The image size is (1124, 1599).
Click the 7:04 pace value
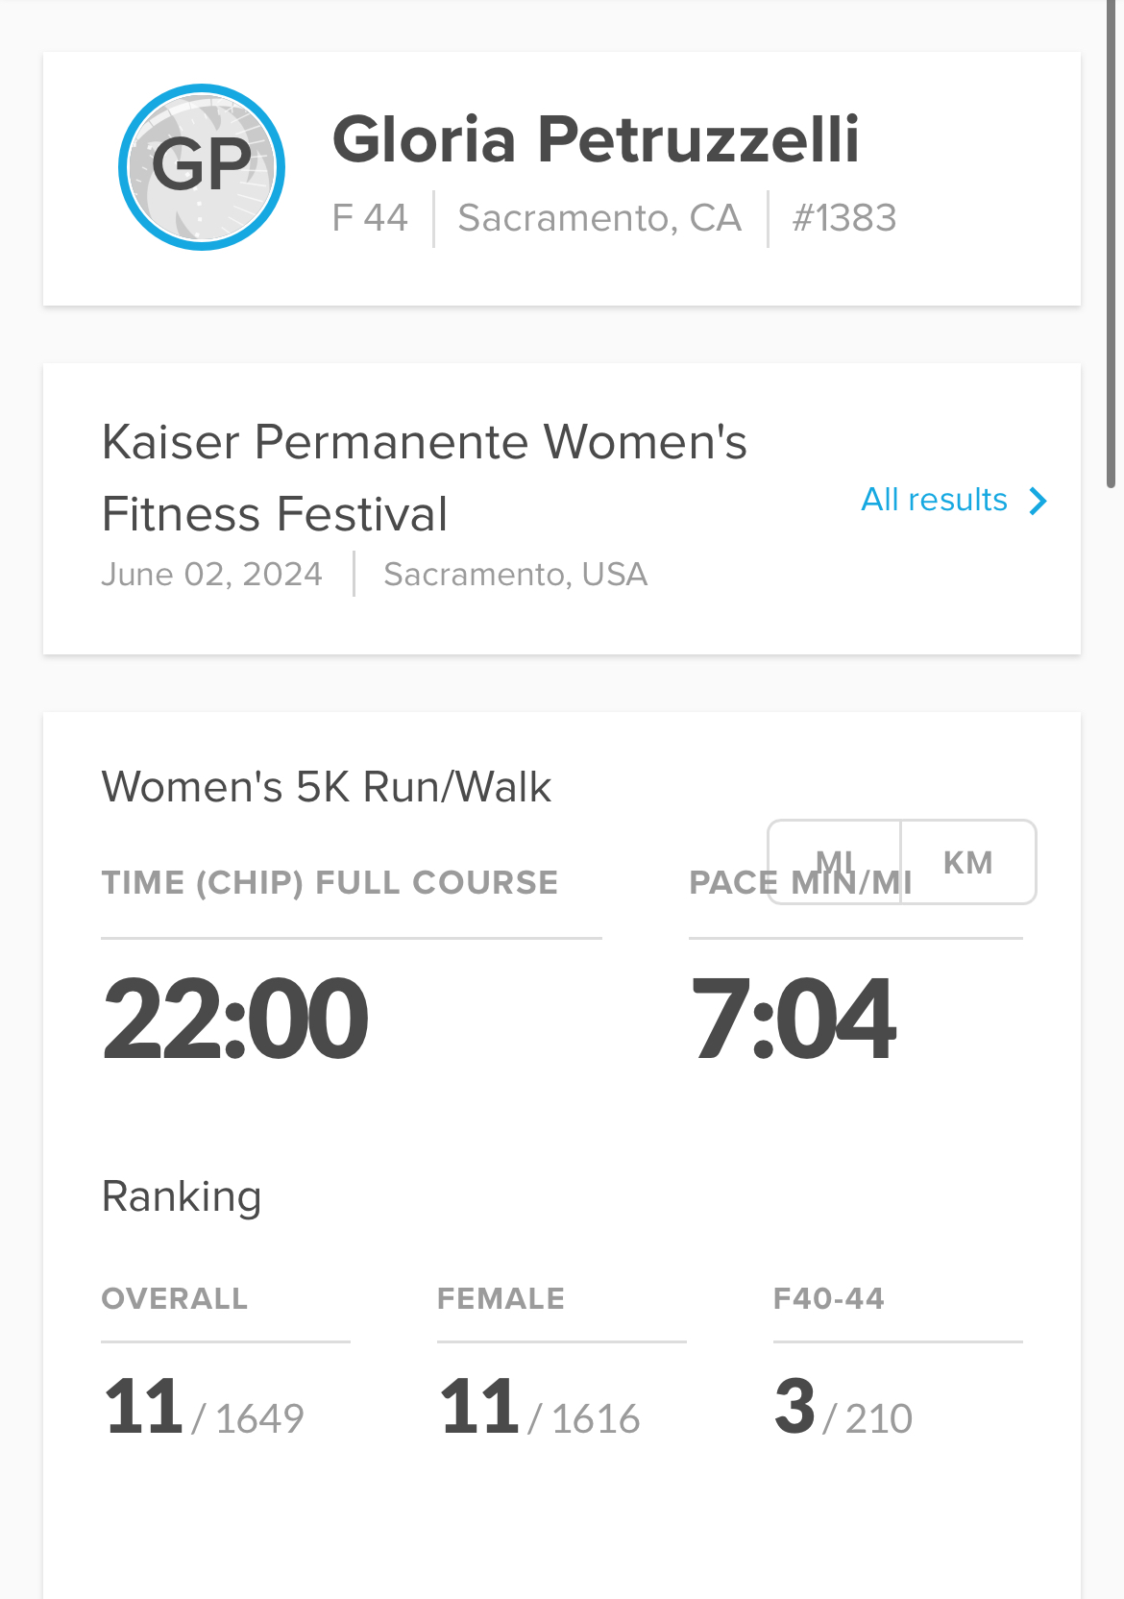[x=794, y=1019]
